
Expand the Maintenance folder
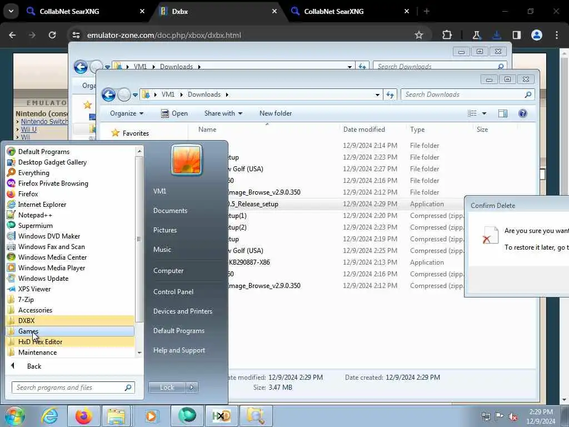pos(37,352)
